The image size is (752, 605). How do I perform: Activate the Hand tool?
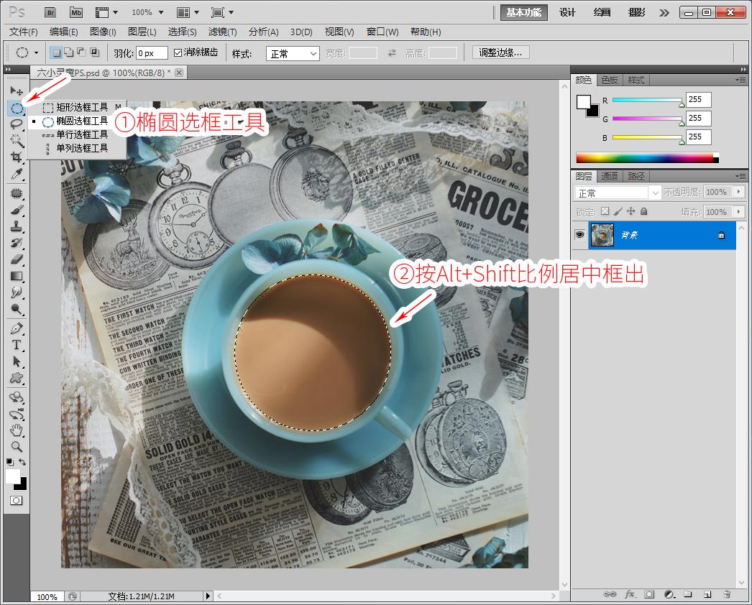pos(16,430)
